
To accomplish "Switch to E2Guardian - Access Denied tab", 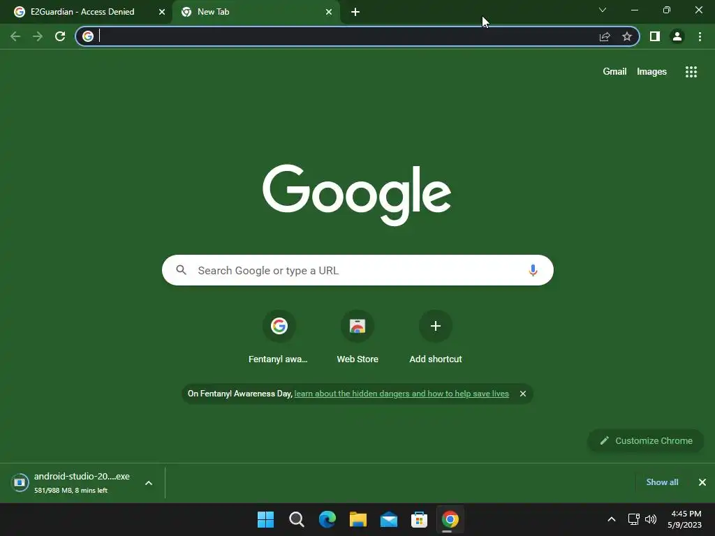I will [82, 12].
